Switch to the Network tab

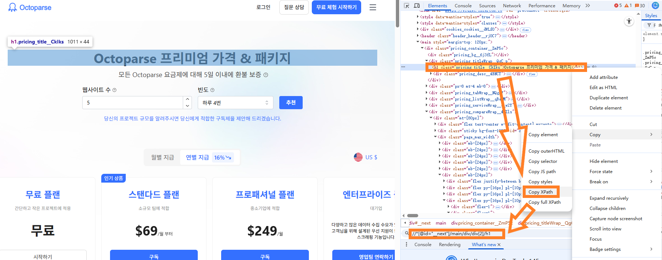(x=512, y=5)
